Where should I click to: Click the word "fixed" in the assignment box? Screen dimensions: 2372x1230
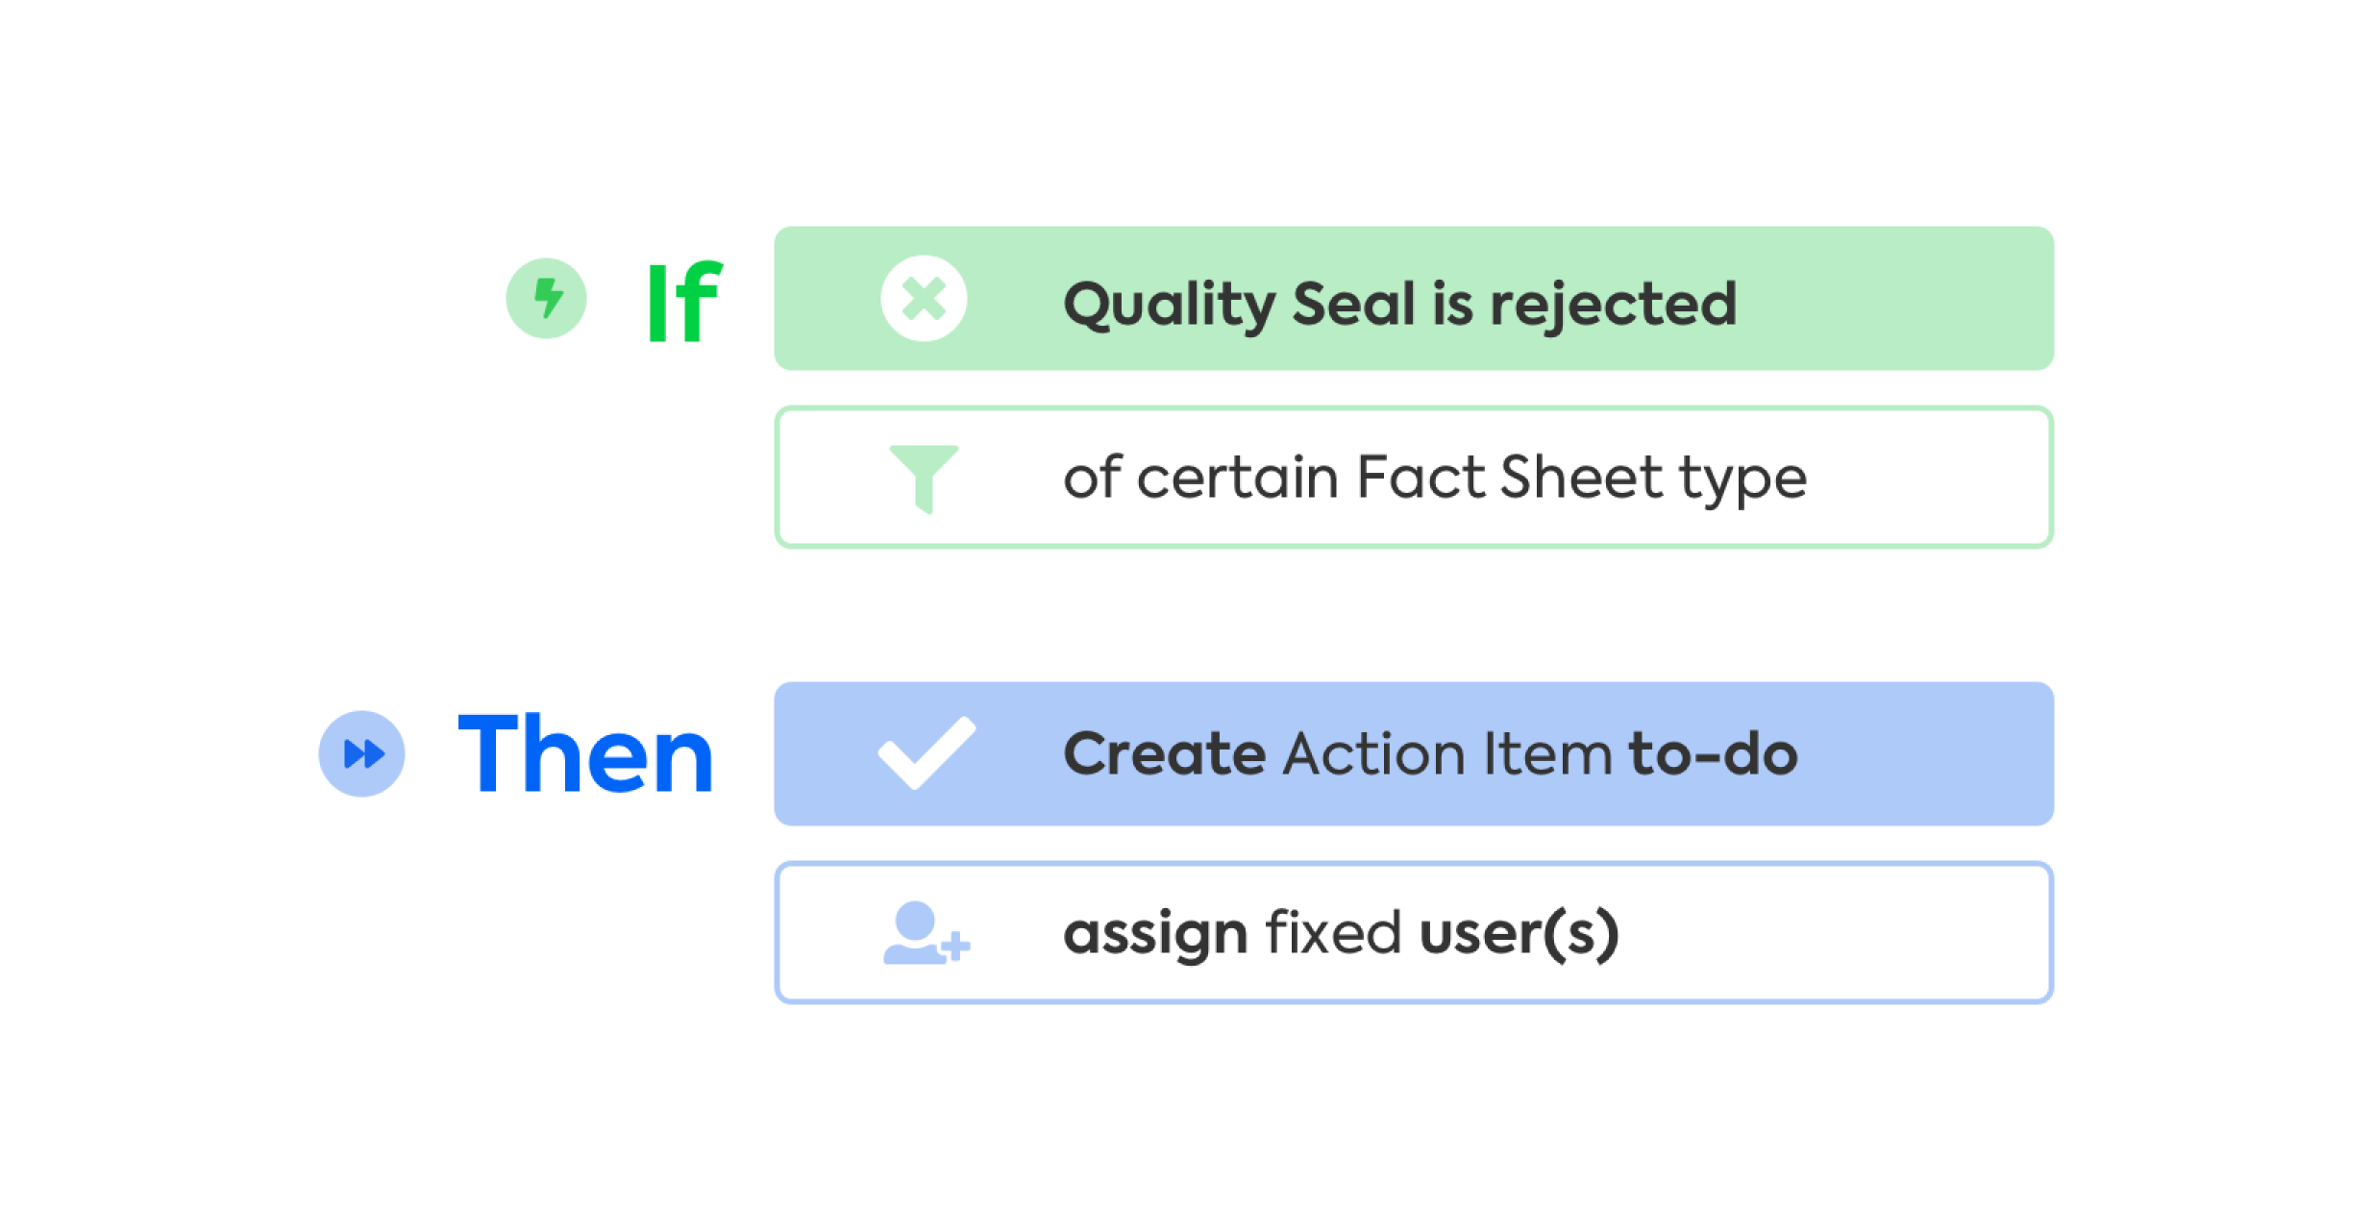pos(1333,933)
